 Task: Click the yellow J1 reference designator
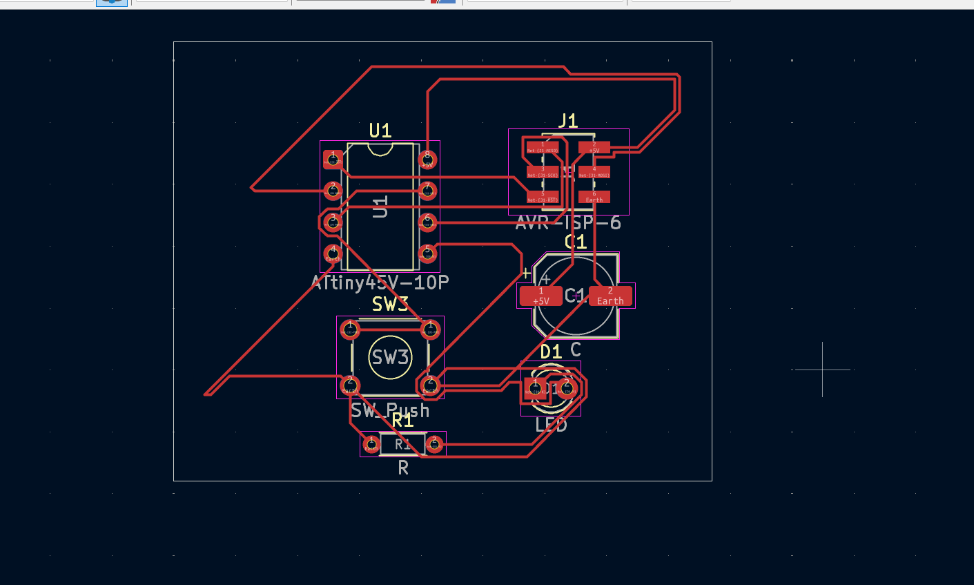coord(567,122)
